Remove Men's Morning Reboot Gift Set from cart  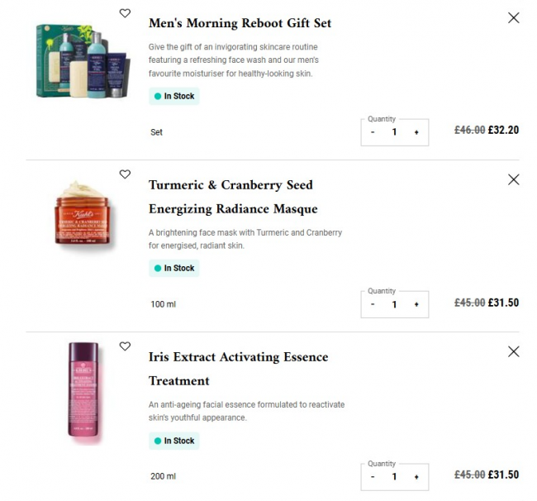[x=513, y=17]
